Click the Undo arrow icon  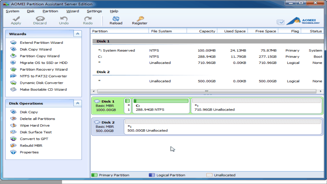[x=64, y=19]
